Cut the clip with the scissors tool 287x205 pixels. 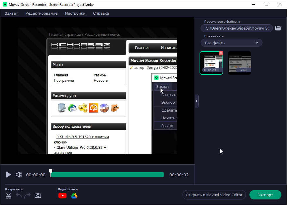click(x=9, y=196)
